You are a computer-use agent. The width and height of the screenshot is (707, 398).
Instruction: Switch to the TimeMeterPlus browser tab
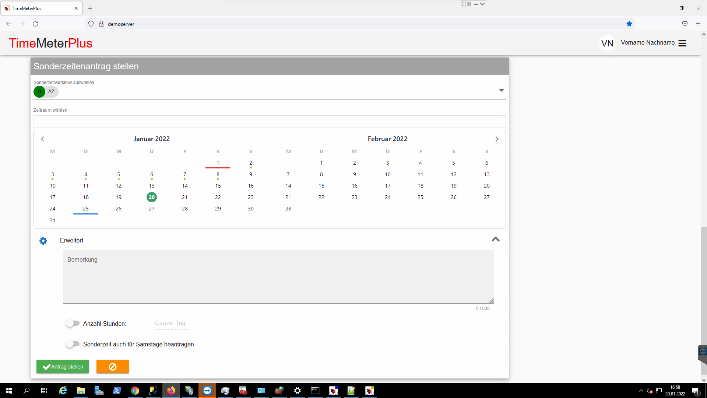[x=41, y=8]
